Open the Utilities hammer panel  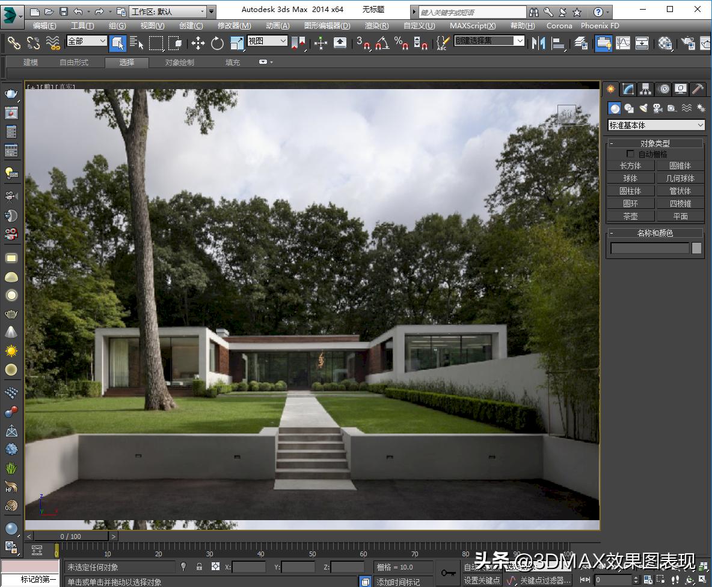698,89
